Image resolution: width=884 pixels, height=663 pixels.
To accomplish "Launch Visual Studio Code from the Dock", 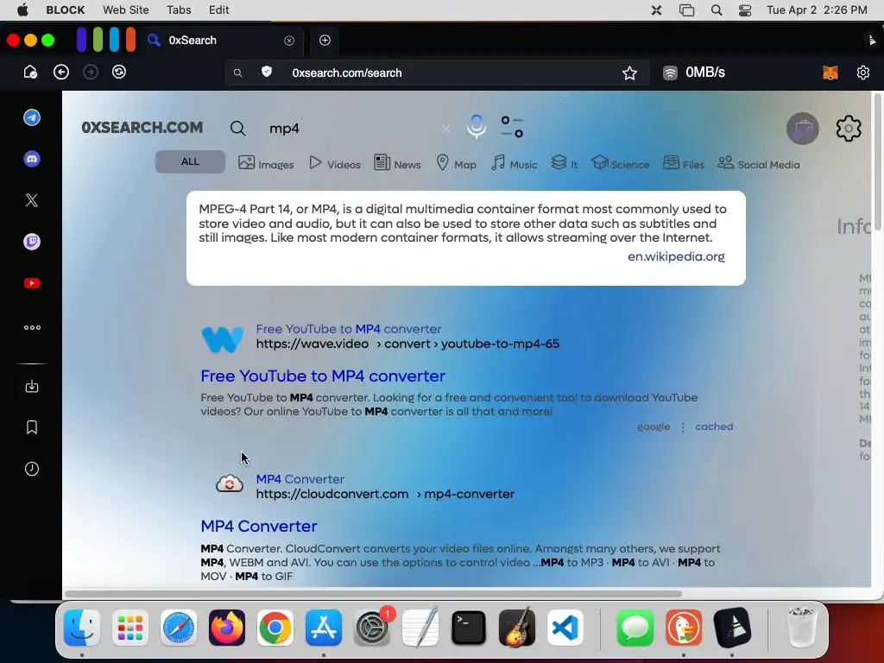I will [x=565, y=628].
